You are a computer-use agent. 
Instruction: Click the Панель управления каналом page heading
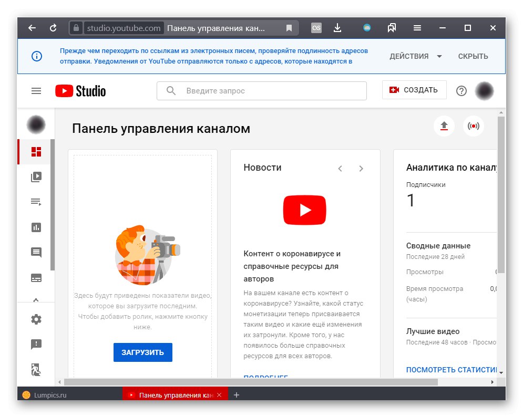tap(161, 129)
